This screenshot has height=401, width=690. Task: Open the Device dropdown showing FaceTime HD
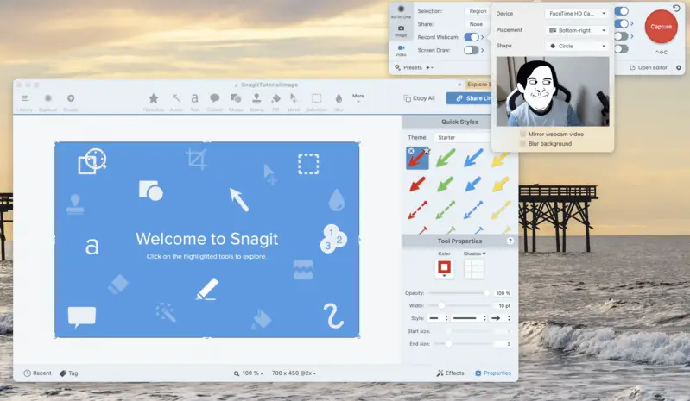point(577,14)
